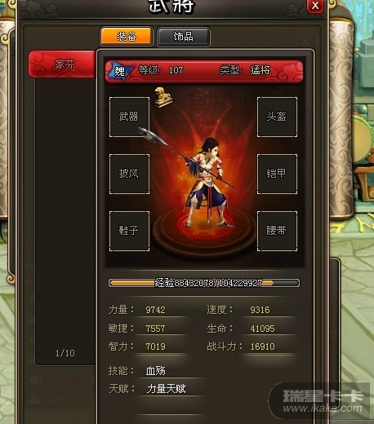Image resolution: width=374 pixels, height=424 pixels.
Task: Click the 1/10 general count indicator
Action: tap(65, 353)
